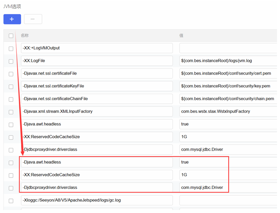Check the box for -XX:+LogVMOutput row
The image size is (280, 213).
pyautogui.click(x=11, y=49)
